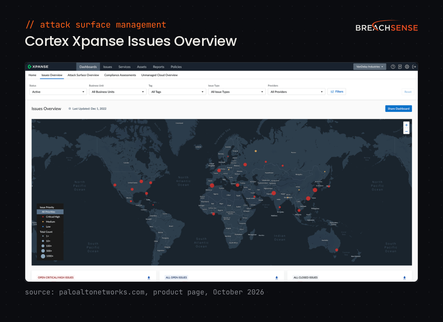Click the Share Dashboard button
This screenshot has height=322, width=443.
coord(398,108)
